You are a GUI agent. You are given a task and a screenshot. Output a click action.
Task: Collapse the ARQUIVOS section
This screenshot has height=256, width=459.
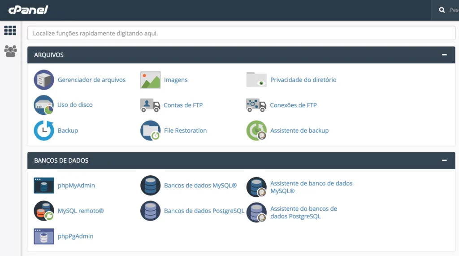[444, 55]
